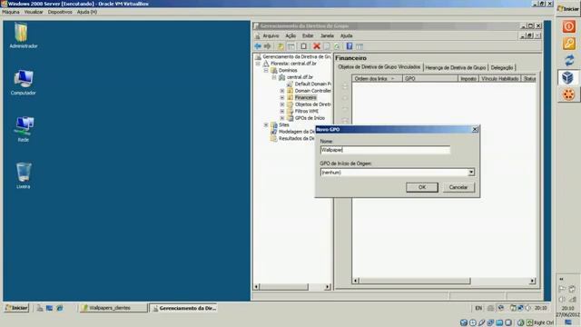Click the list pane horizontal scrollbar thumb

tap(415, 281)
